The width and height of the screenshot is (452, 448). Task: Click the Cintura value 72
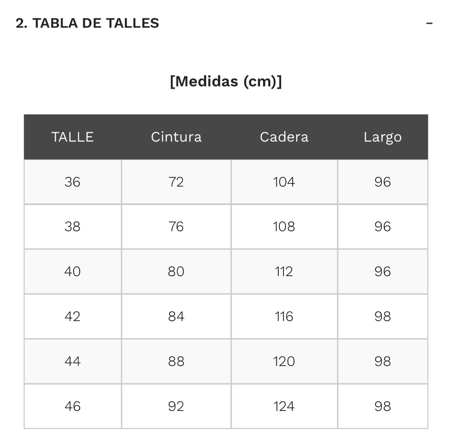pos(176,182)
